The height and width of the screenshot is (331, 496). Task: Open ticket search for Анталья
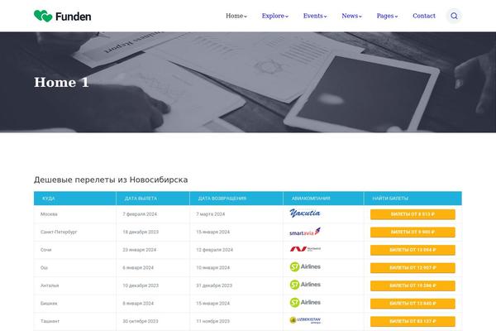[x=413, y=285]
